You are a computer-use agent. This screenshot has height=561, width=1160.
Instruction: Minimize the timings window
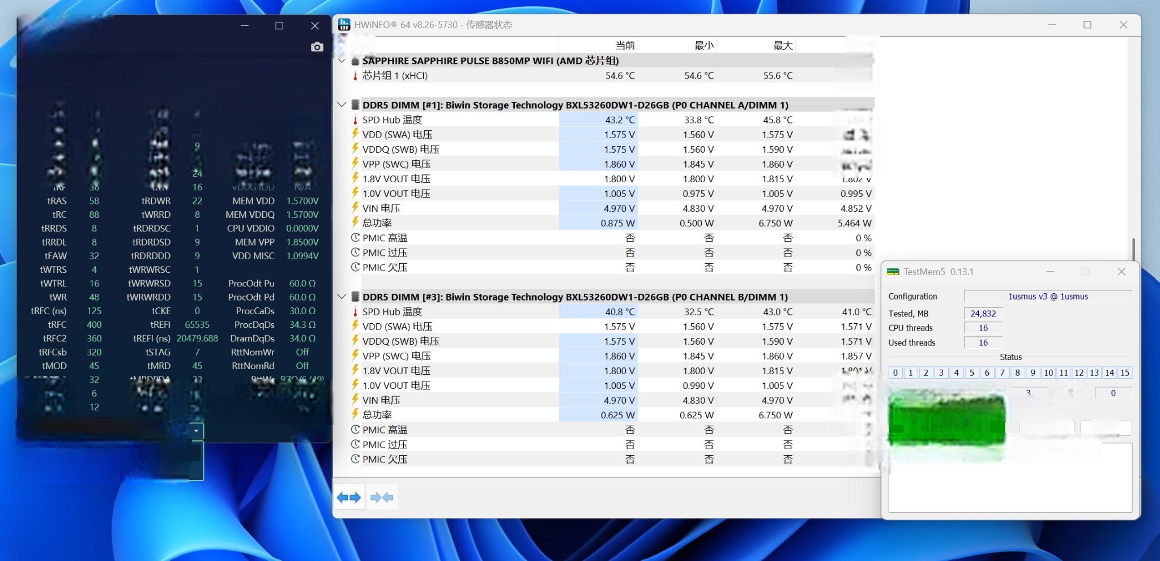point(245,25)
